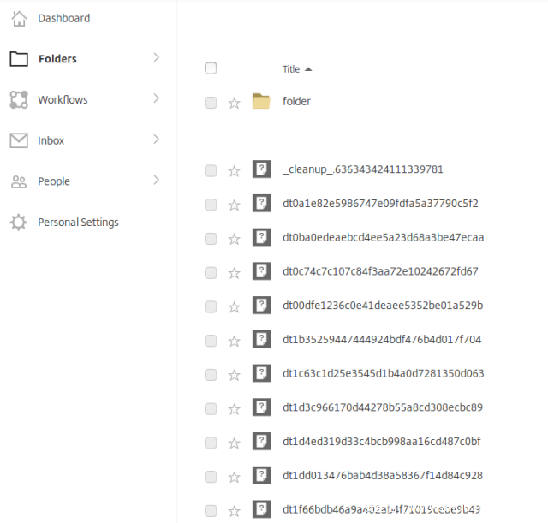Image resolution: width=548 pixels, height=523 pixels.
Task: Star the dt1dd013476bab4d38a58367f14d84c928 file
Action: [x=234, y=478]
